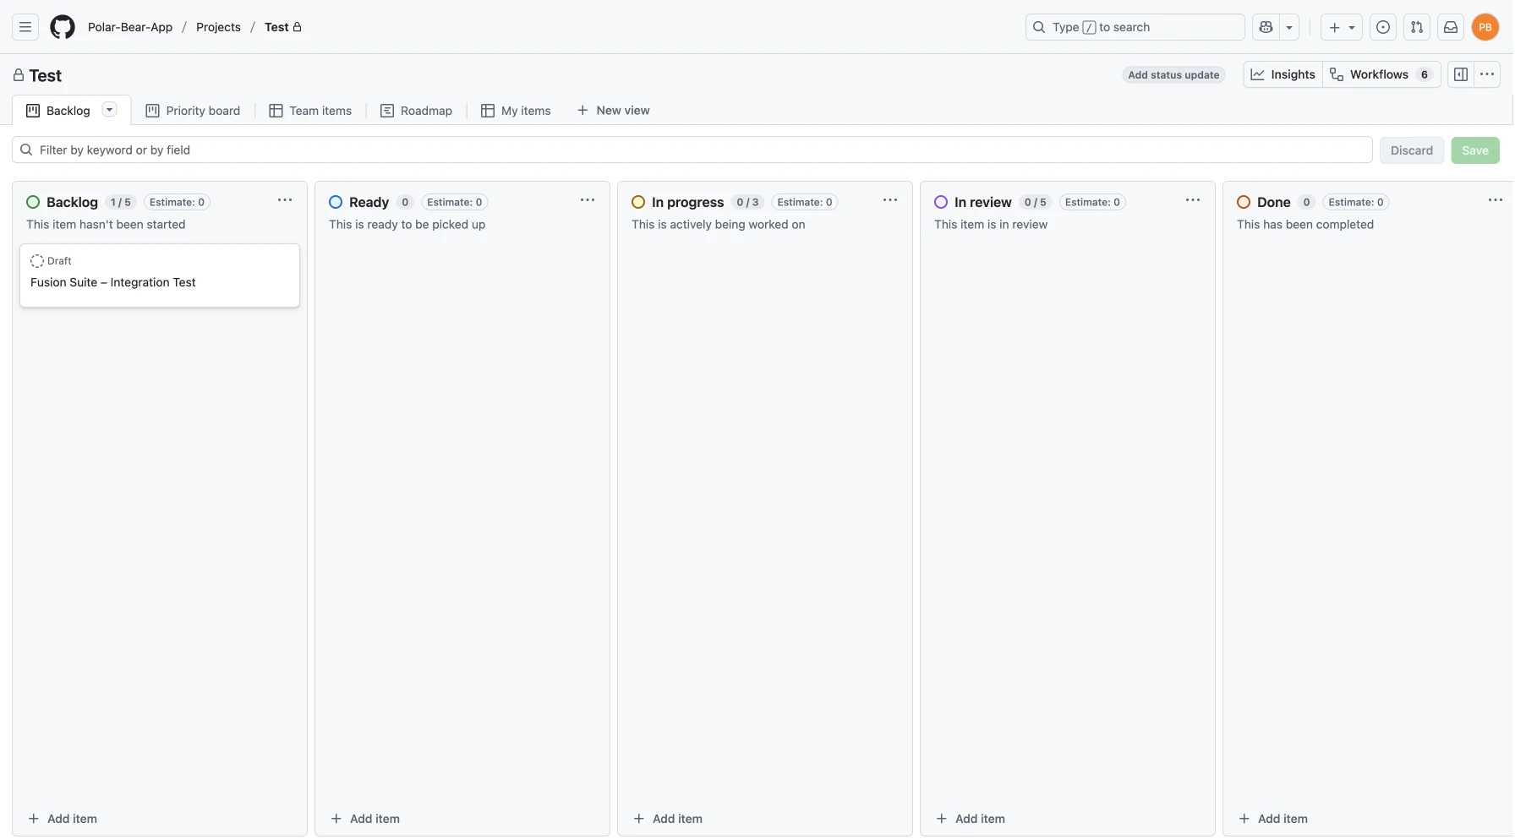The width and height of the screenshot is (1515, 839).
Task: Toggle the project side panel icon
Action: (x=1460, y=74)
